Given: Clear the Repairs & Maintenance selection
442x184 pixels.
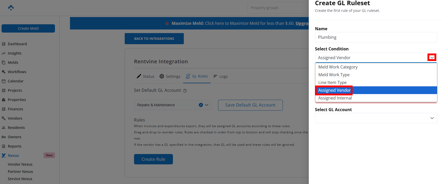Looking at the screenshot, I should pos(201,105).
